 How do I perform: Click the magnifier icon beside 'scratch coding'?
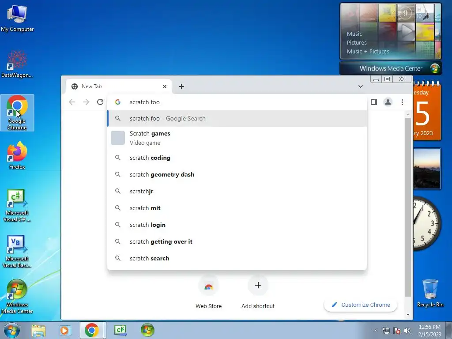pos(117,158)
